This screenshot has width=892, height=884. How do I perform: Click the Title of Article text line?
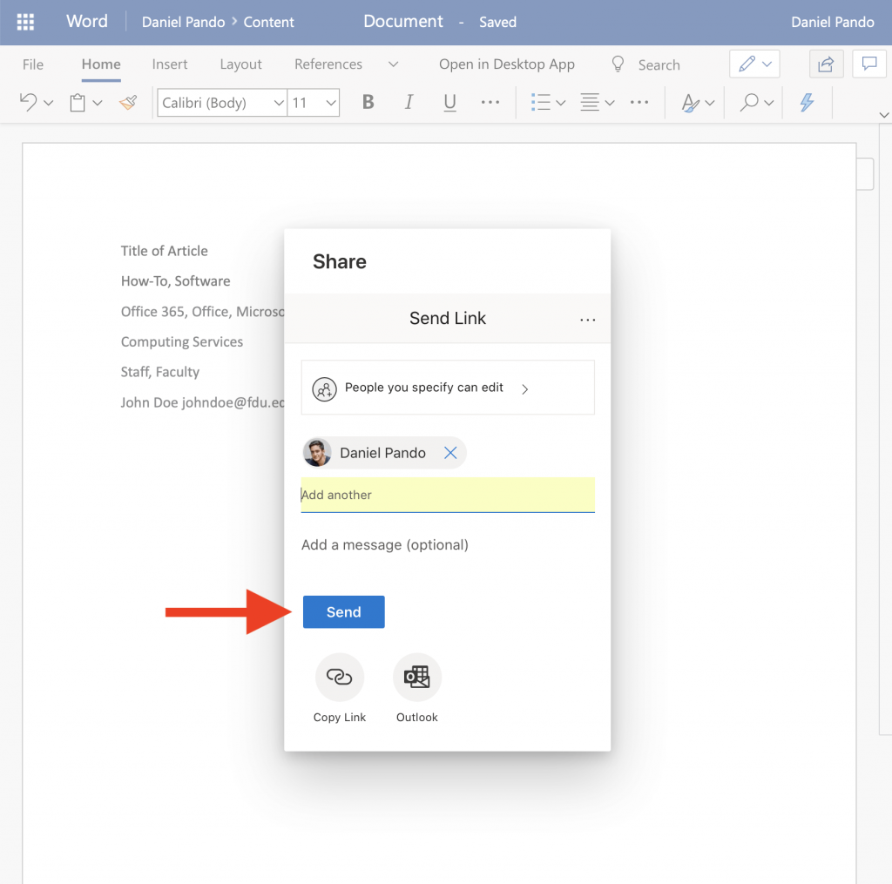pyautogui.click(x=164, y=251)
